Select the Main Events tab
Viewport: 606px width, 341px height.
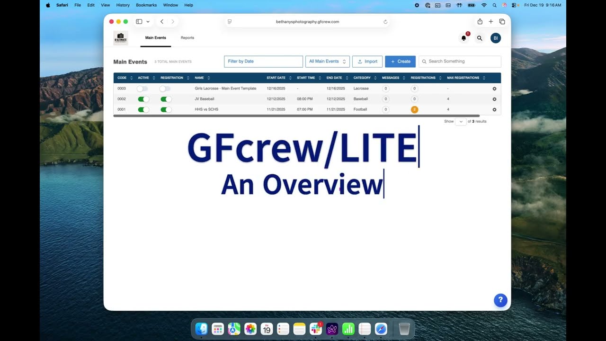(x=156, y=38)
